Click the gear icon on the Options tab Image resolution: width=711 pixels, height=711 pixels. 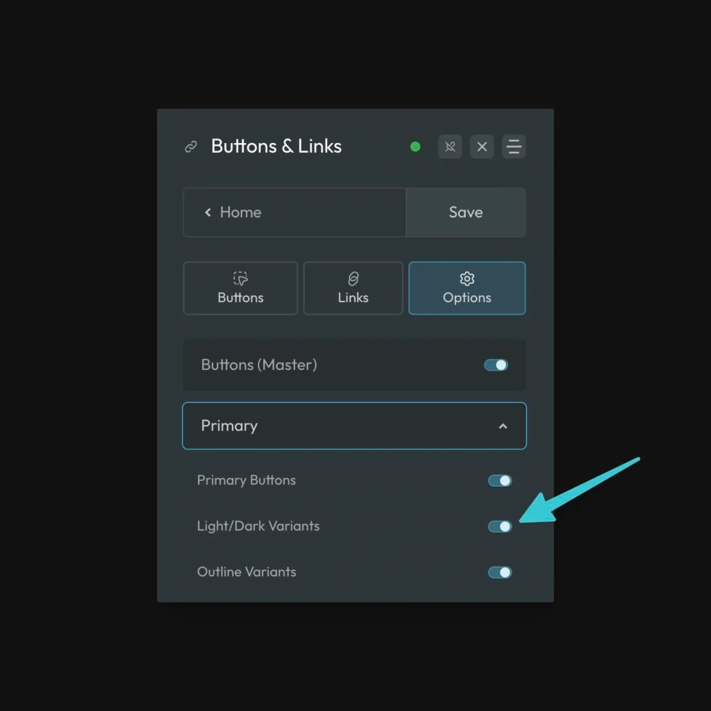tap(467, 278)
